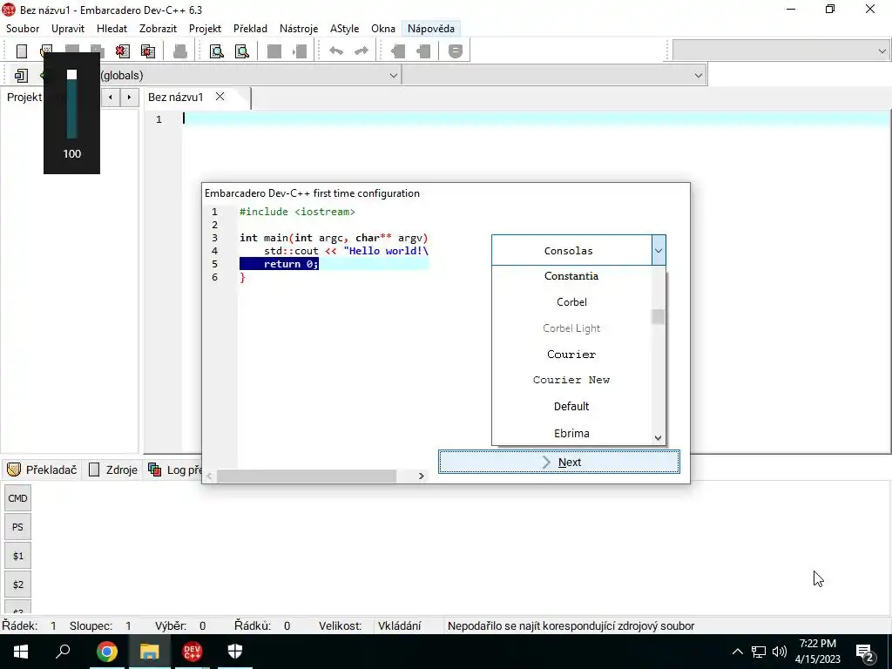Open Find via magnifier toolbar icon
Viewport: 892px width, 669px height.
coord(217,51)
